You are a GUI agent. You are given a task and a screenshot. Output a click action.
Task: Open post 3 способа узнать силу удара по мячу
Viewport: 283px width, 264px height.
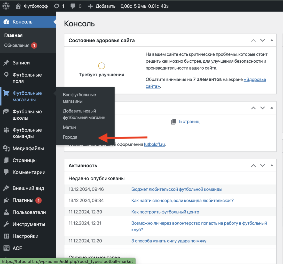(169, 241)
